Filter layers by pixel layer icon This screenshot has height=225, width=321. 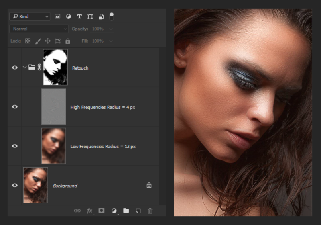click(x=57, y=16)
